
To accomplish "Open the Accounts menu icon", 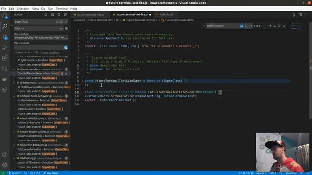I will click(x=5, y=155).
